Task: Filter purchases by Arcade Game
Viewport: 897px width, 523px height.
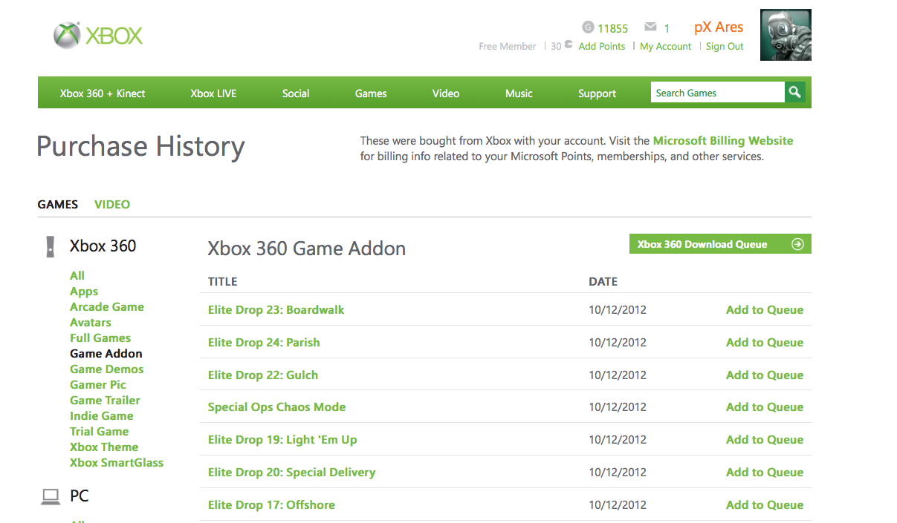Action: pos(107,306)
